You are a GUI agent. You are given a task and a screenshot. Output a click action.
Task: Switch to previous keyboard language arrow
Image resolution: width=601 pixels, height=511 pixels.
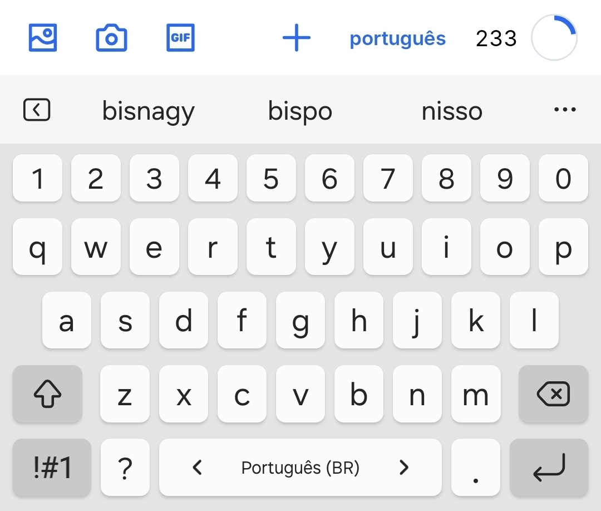(197, 467)
